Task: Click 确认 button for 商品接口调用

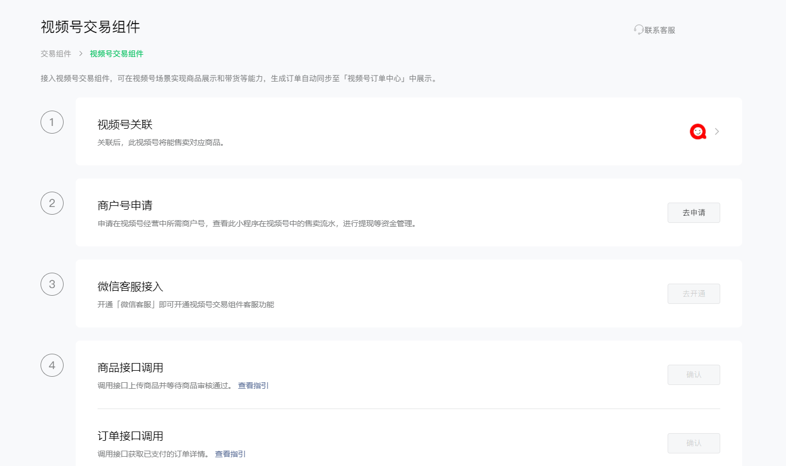Action: coord(694,375)
